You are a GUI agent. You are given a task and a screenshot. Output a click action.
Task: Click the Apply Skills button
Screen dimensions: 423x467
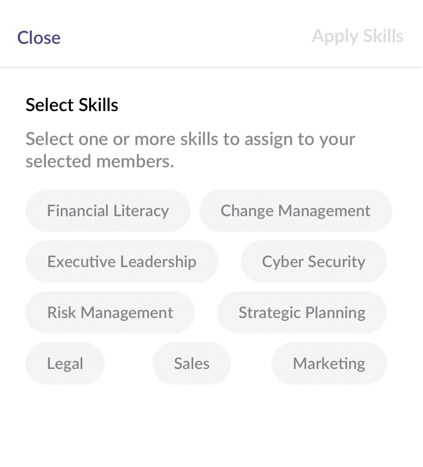(357, 36)
